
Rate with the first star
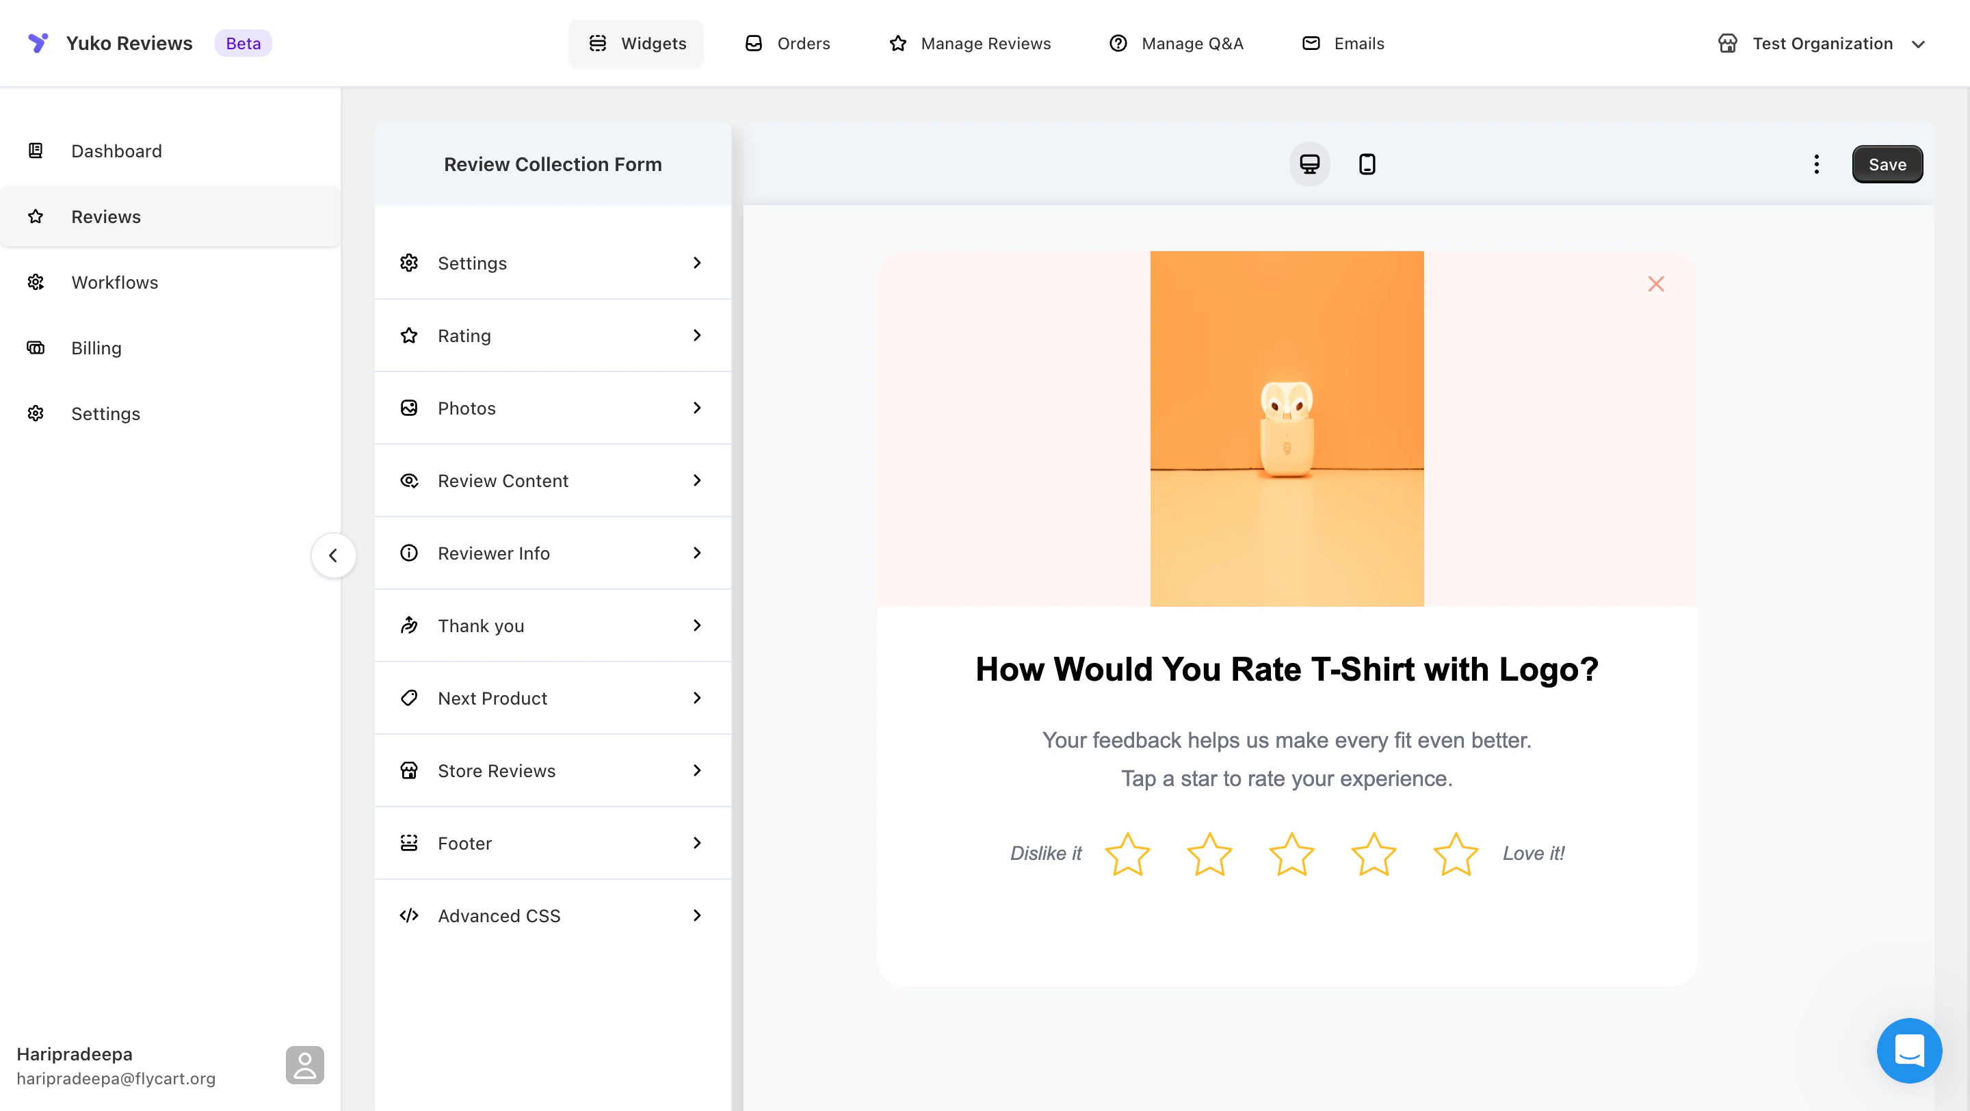(x=1127, y=854)
